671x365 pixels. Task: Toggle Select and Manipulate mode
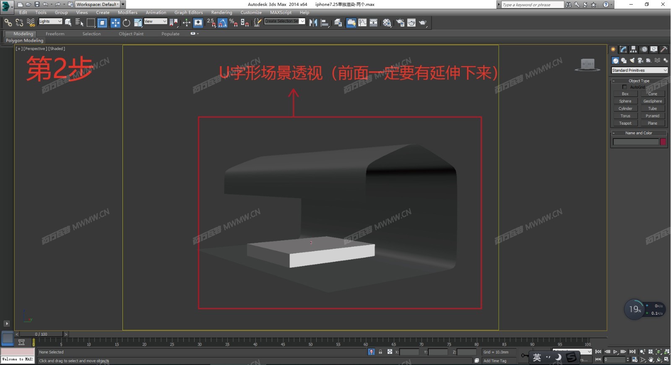coord(187,23)
